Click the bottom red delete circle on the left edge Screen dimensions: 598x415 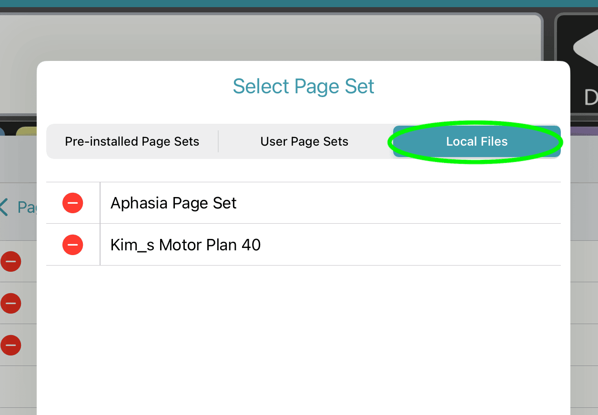point(10,345)
